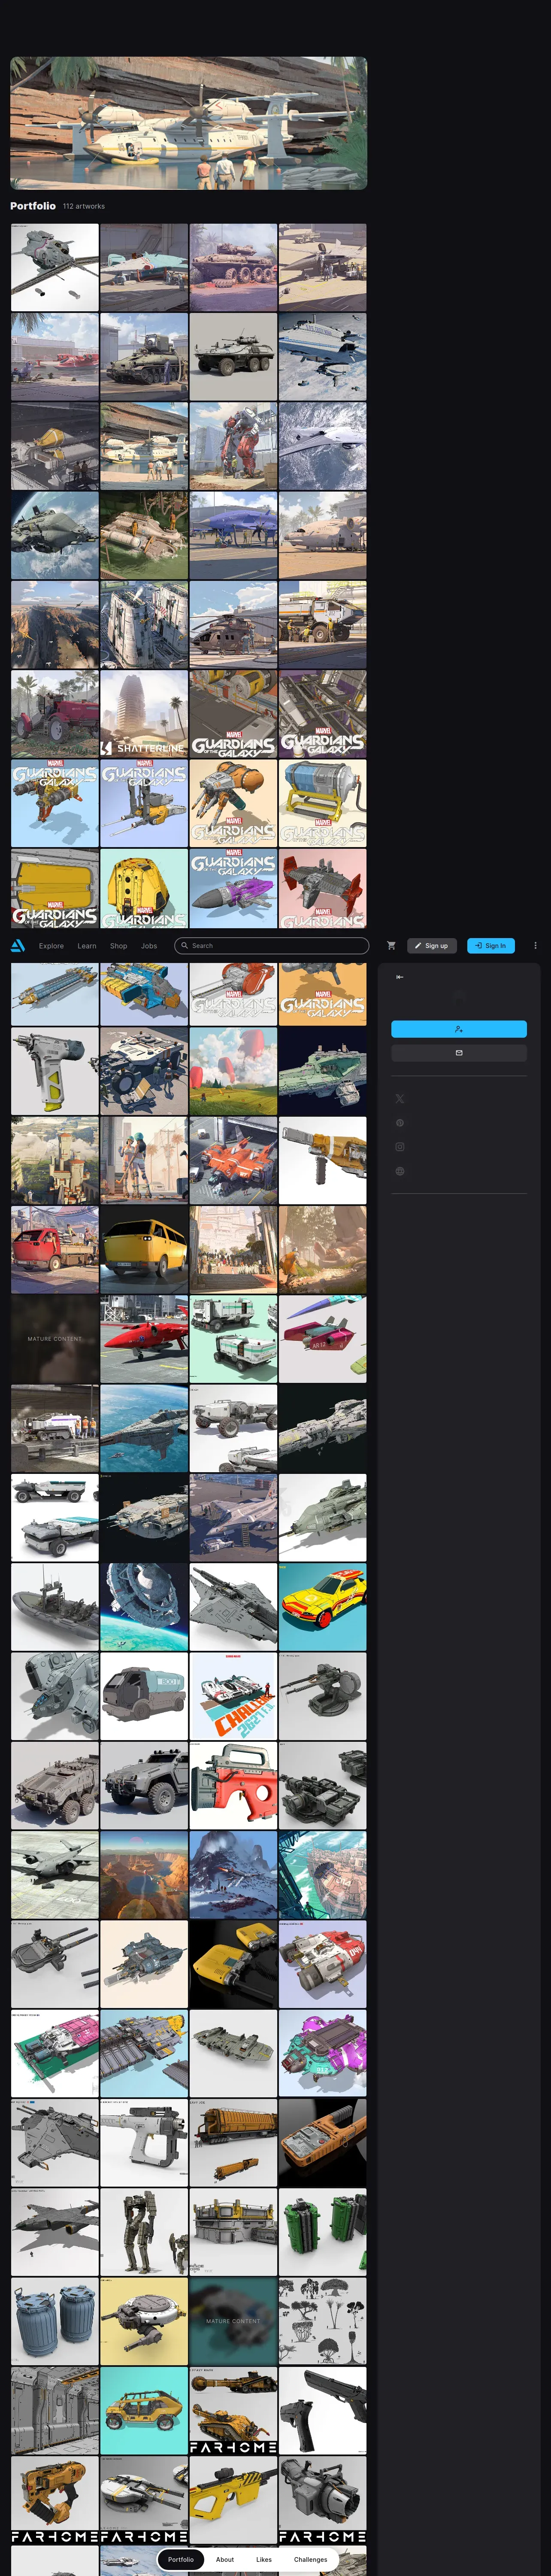The width and height of the screenshot is (551, 2576).
Task: Click the ArtStation logo in navbar
Action: click(18, 945)
